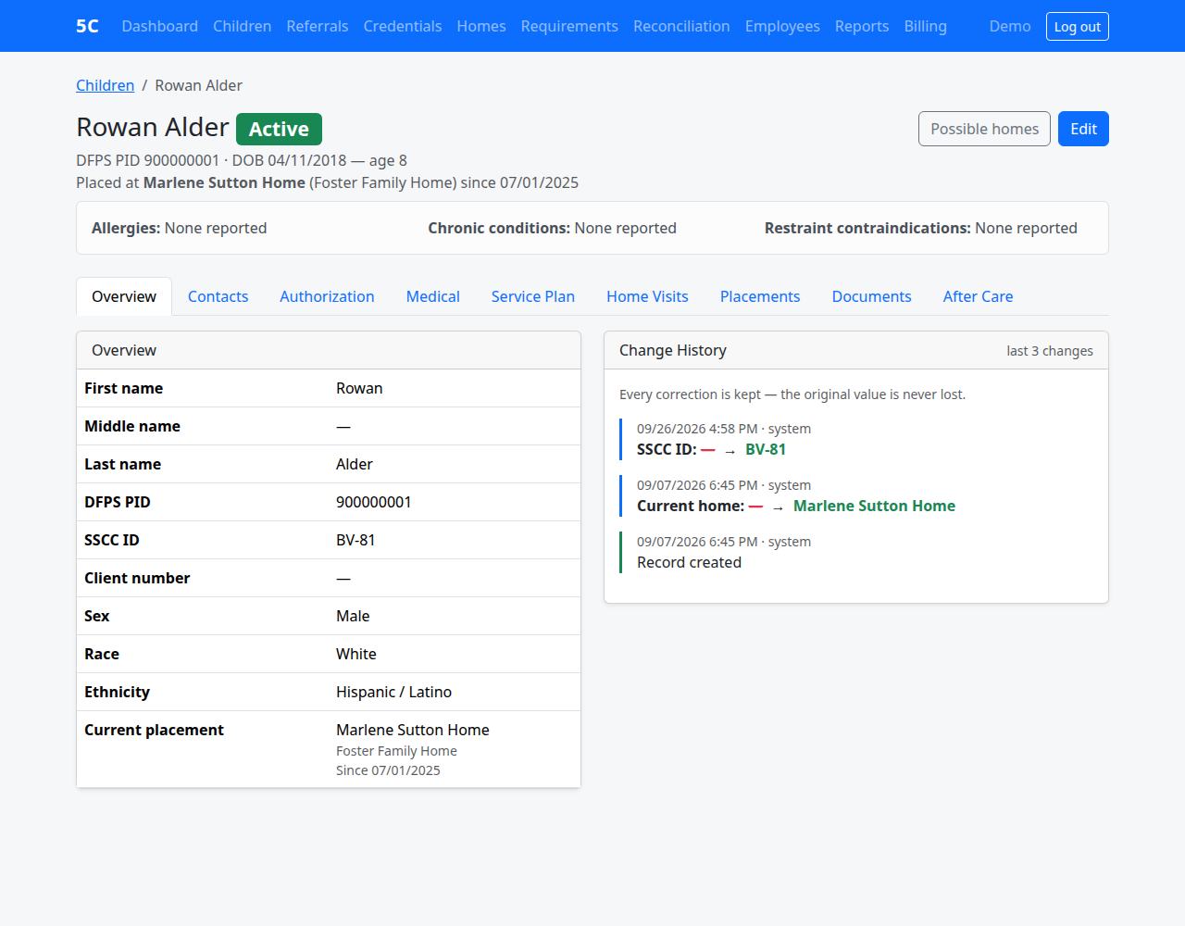Click 'Since 07/01/2025' under current placement

(x=388, y=770)
